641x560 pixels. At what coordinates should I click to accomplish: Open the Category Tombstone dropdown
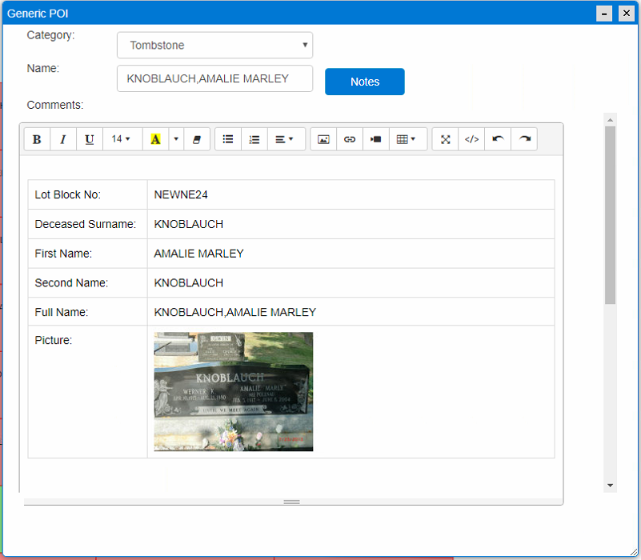pyautogui.click(x=215, y=45)
